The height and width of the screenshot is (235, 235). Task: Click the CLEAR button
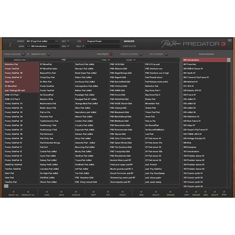tap(134, 60)
